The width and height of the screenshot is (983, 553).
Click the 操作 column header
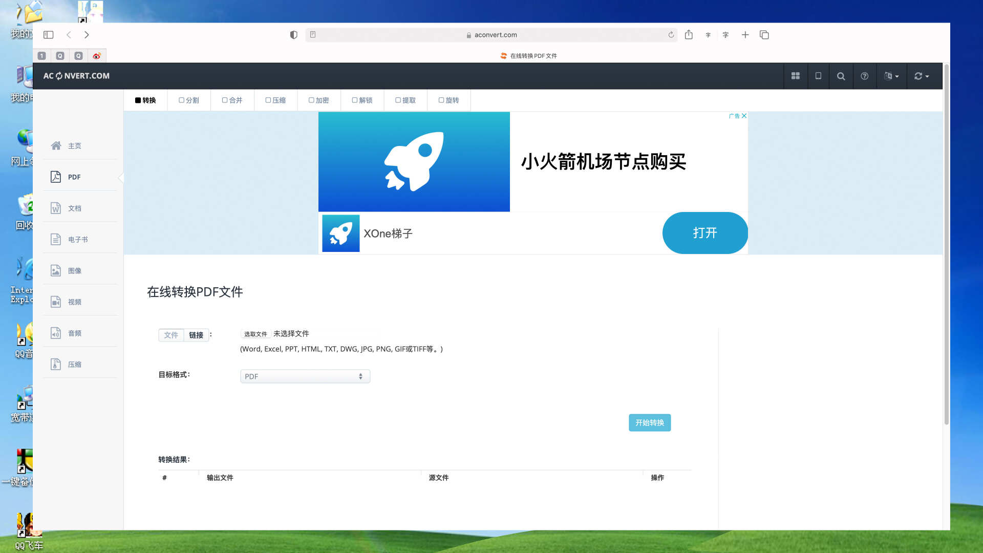[x=657, y=478]
